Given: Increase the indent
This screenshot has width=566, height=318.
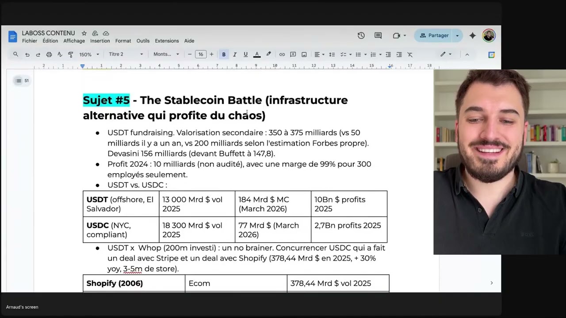Looking at the screenshot, I should pos(399,54).
